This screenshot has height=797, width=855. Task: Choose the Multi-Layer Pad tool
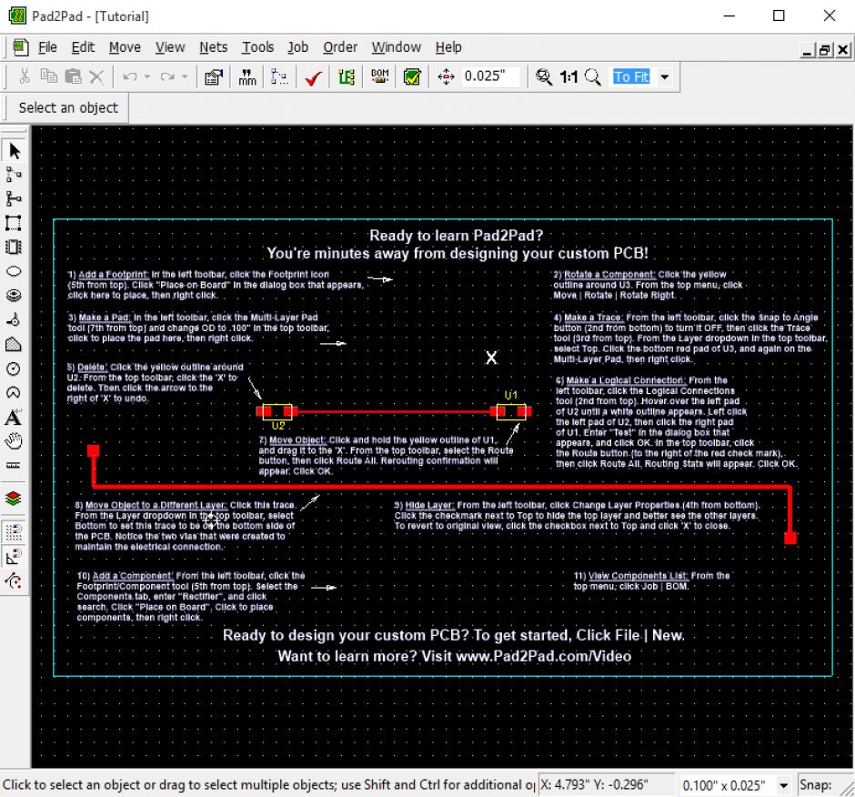click(x=15, y=295)
